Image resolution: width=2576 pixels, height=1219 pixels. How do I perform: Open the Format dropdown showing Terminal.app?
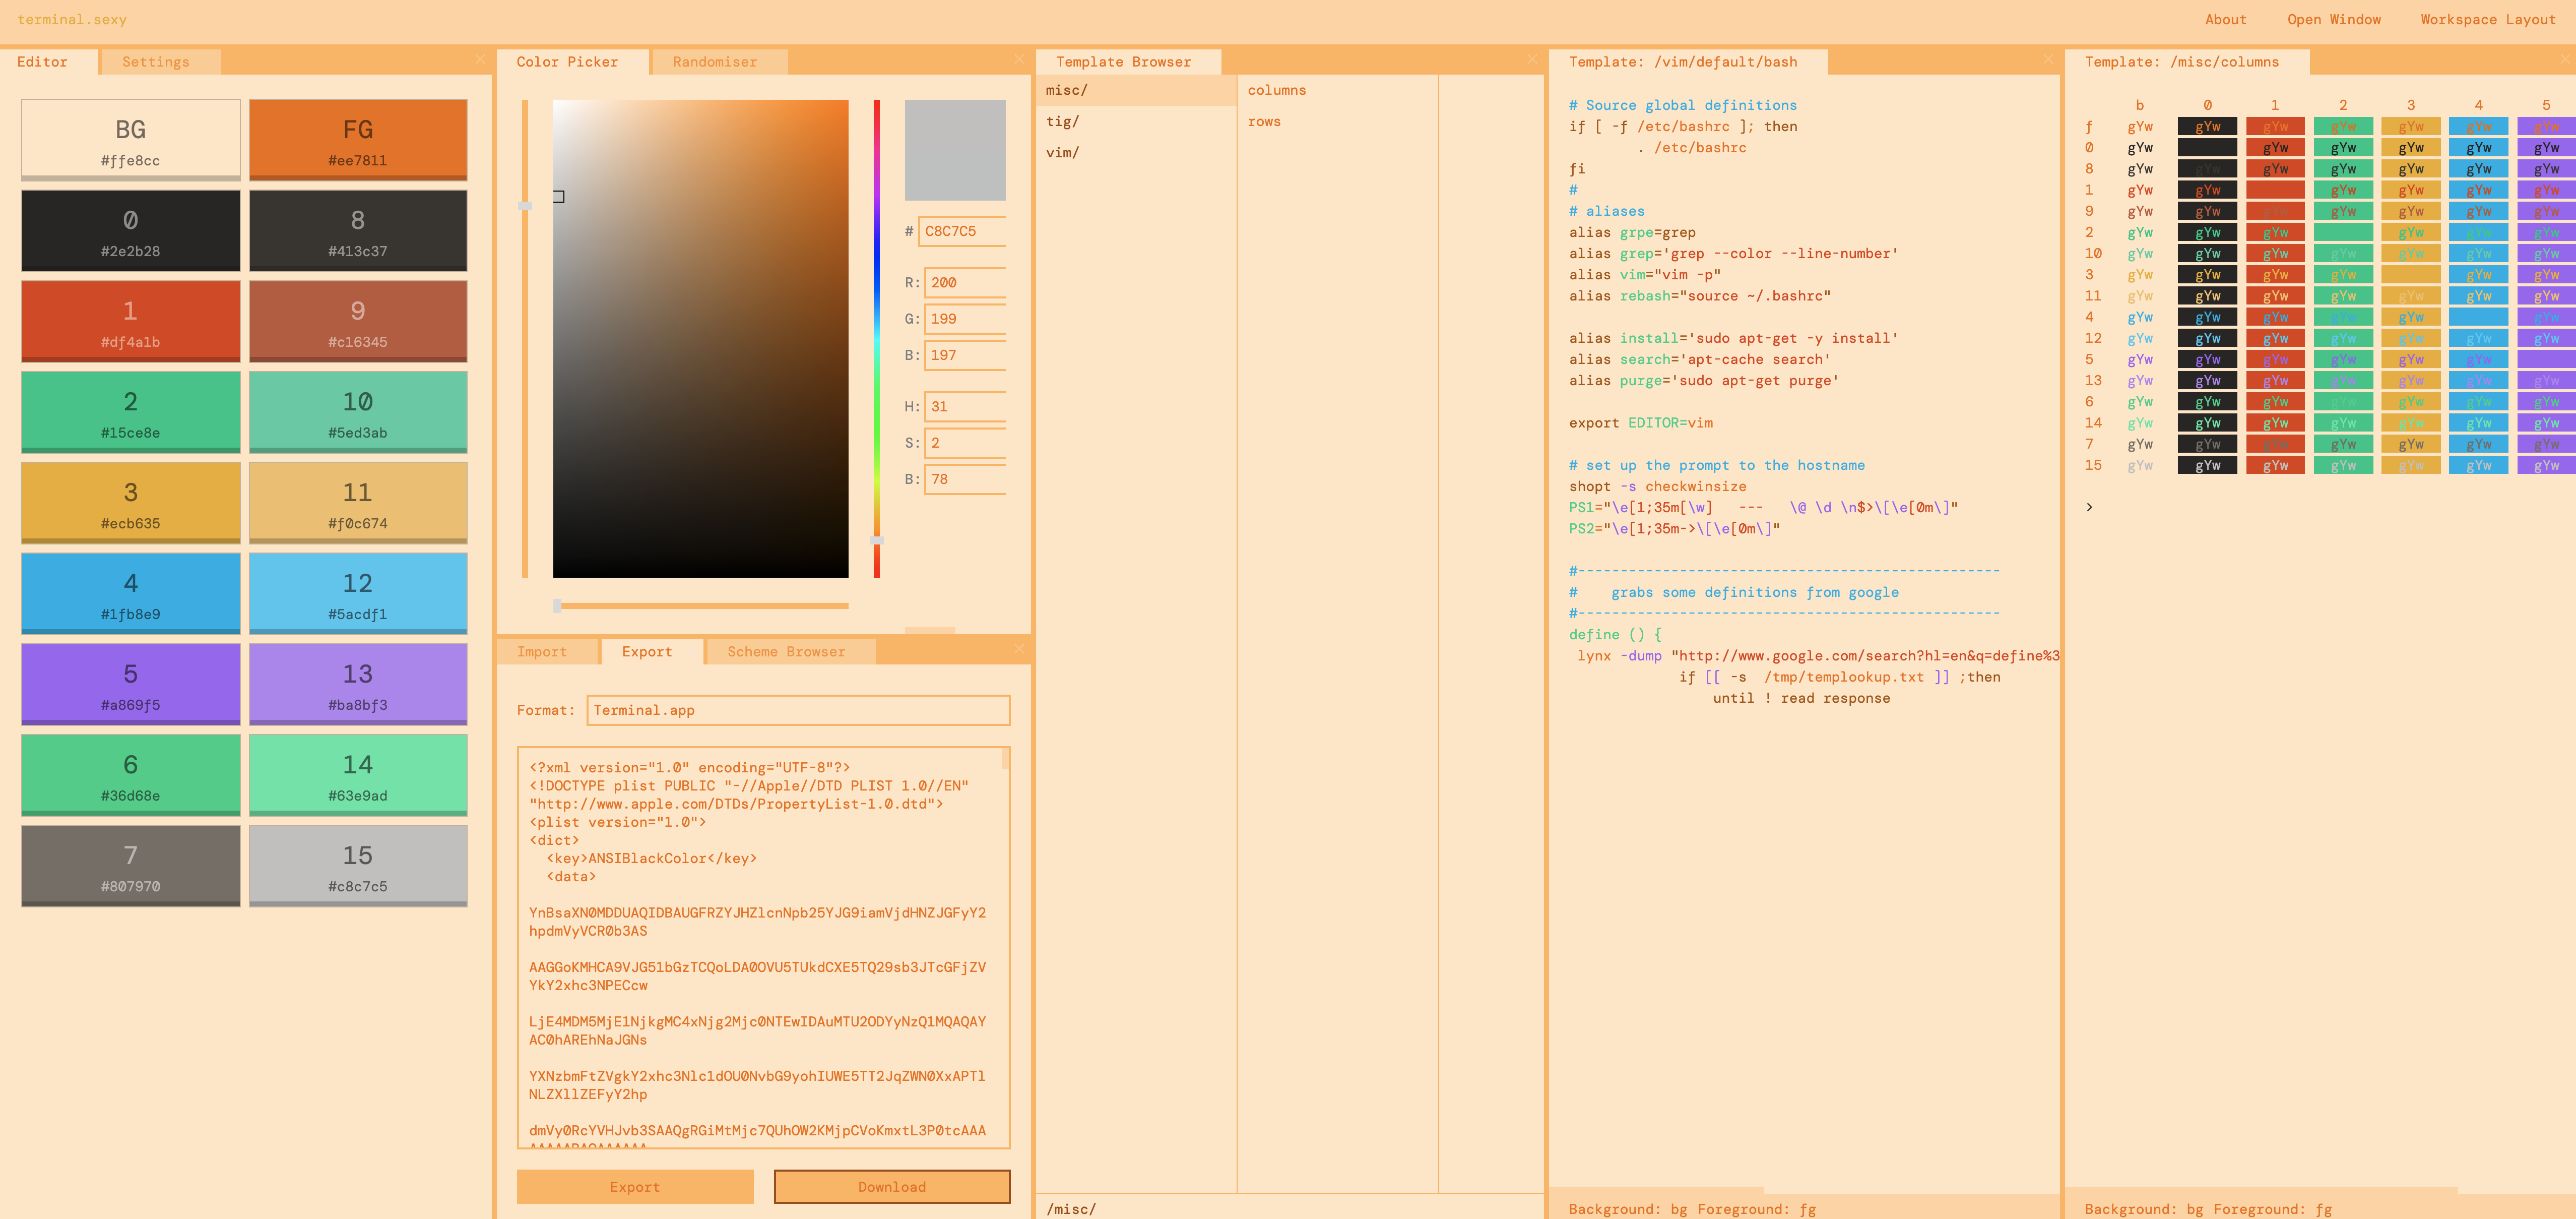(797, 710)
